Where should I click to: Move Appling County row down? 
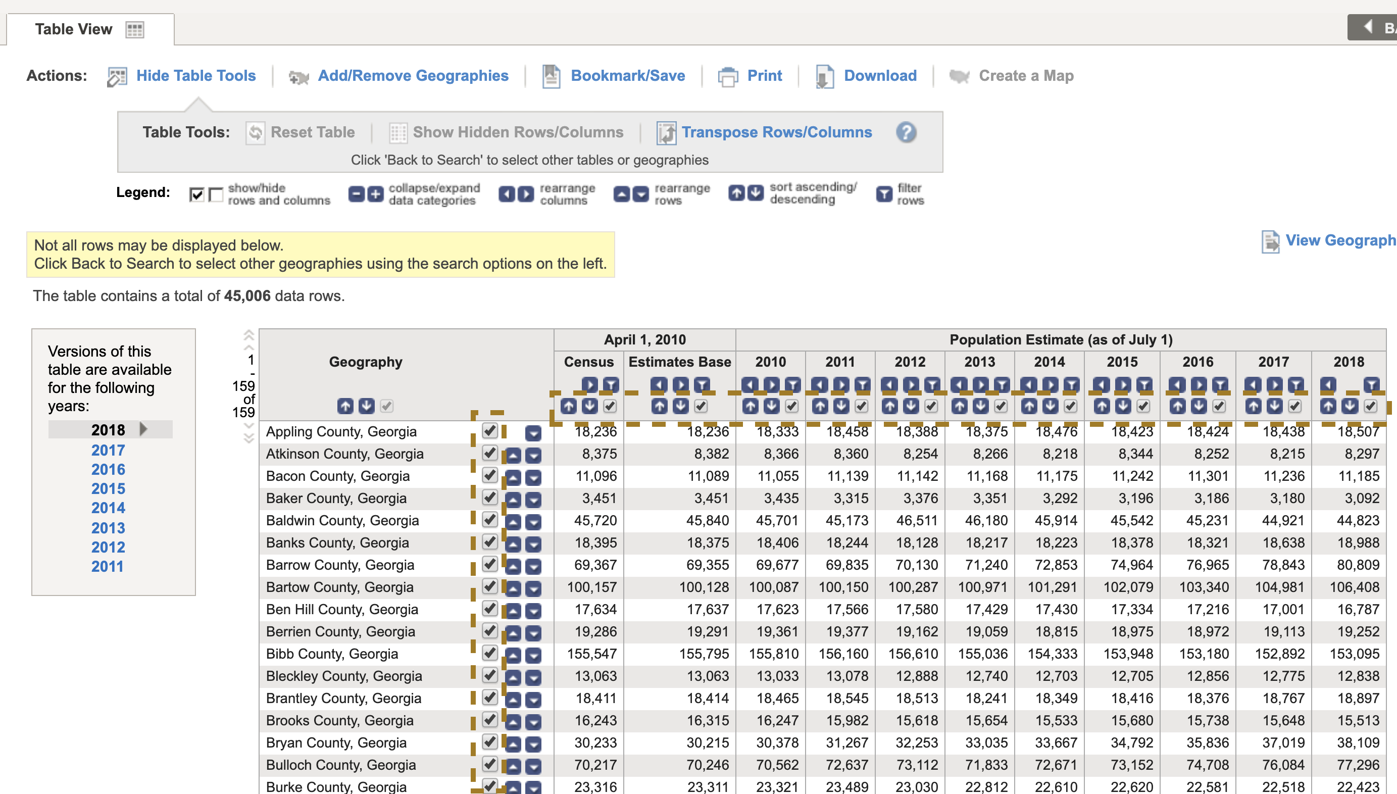click(533, 432)
